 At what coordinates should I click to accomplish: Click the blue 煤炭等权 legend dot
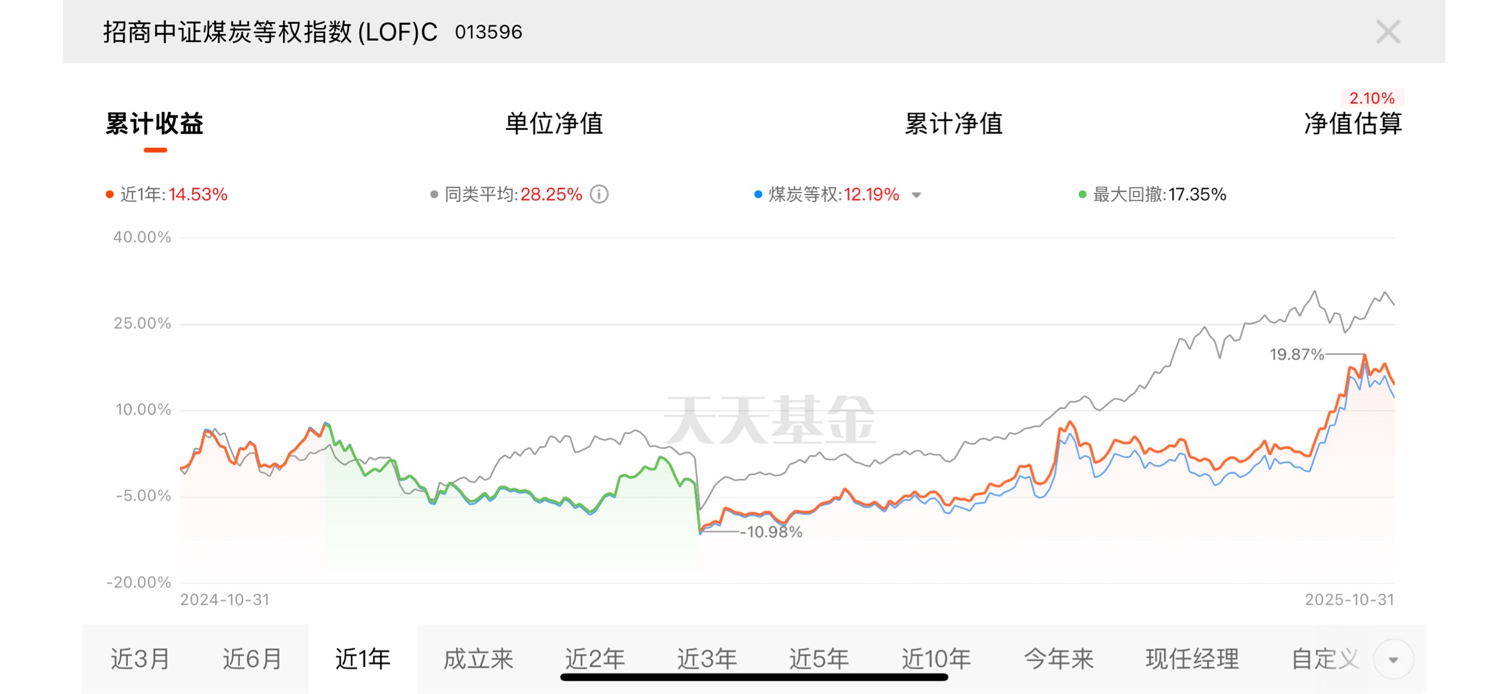(x=758, y=195)
